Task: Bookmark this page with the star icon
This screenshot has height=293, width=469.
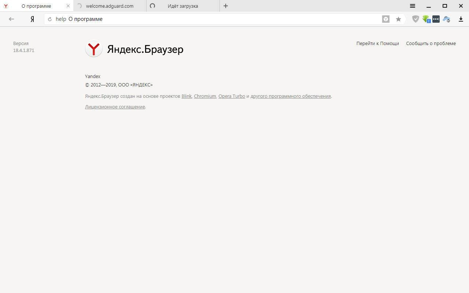Action: click(x=398, y=19)
